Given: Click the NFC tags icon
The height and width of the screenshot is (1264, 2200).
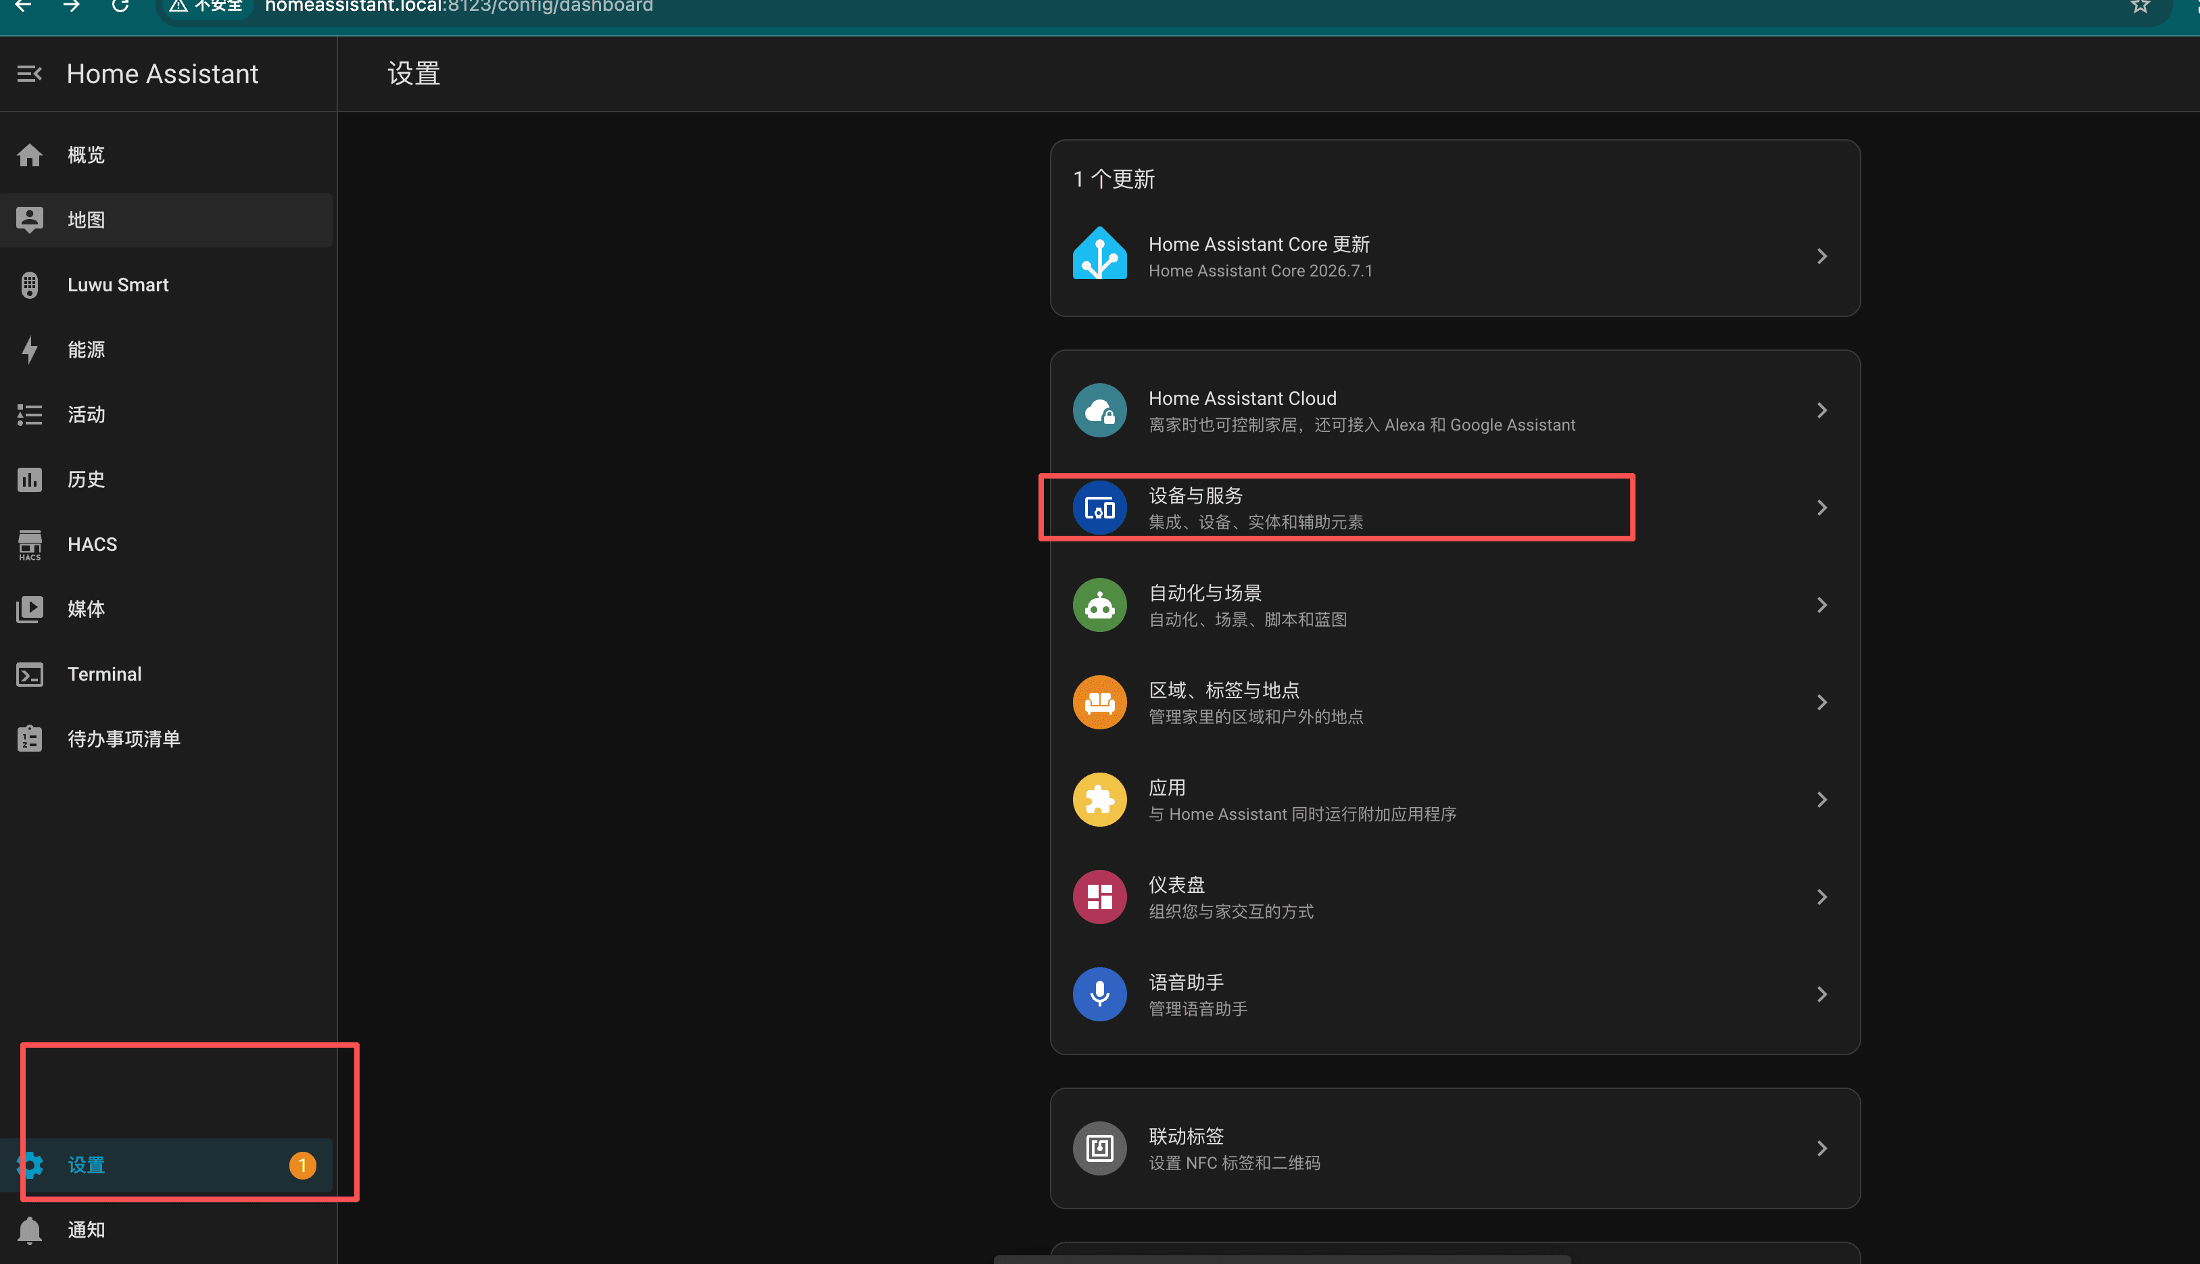Looking at the screenshot, I should coord(1099,1148).
